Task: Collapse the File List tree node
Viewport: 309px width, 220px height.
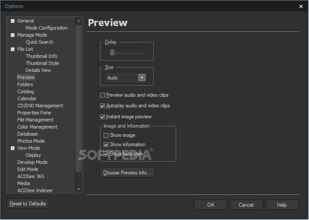Action: click(12, 49)
